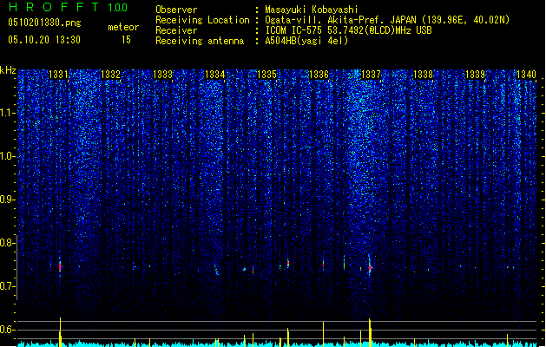Click the 0.8 kHz axis label
Viewport: 546px width, 347px height.
tap(8, 243)
